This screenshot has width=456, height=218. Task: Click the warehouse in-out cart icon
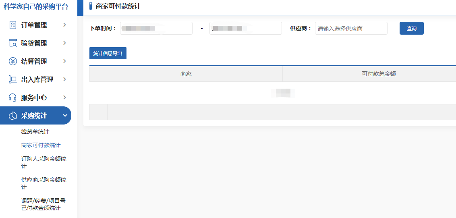(x=13, y=79)
